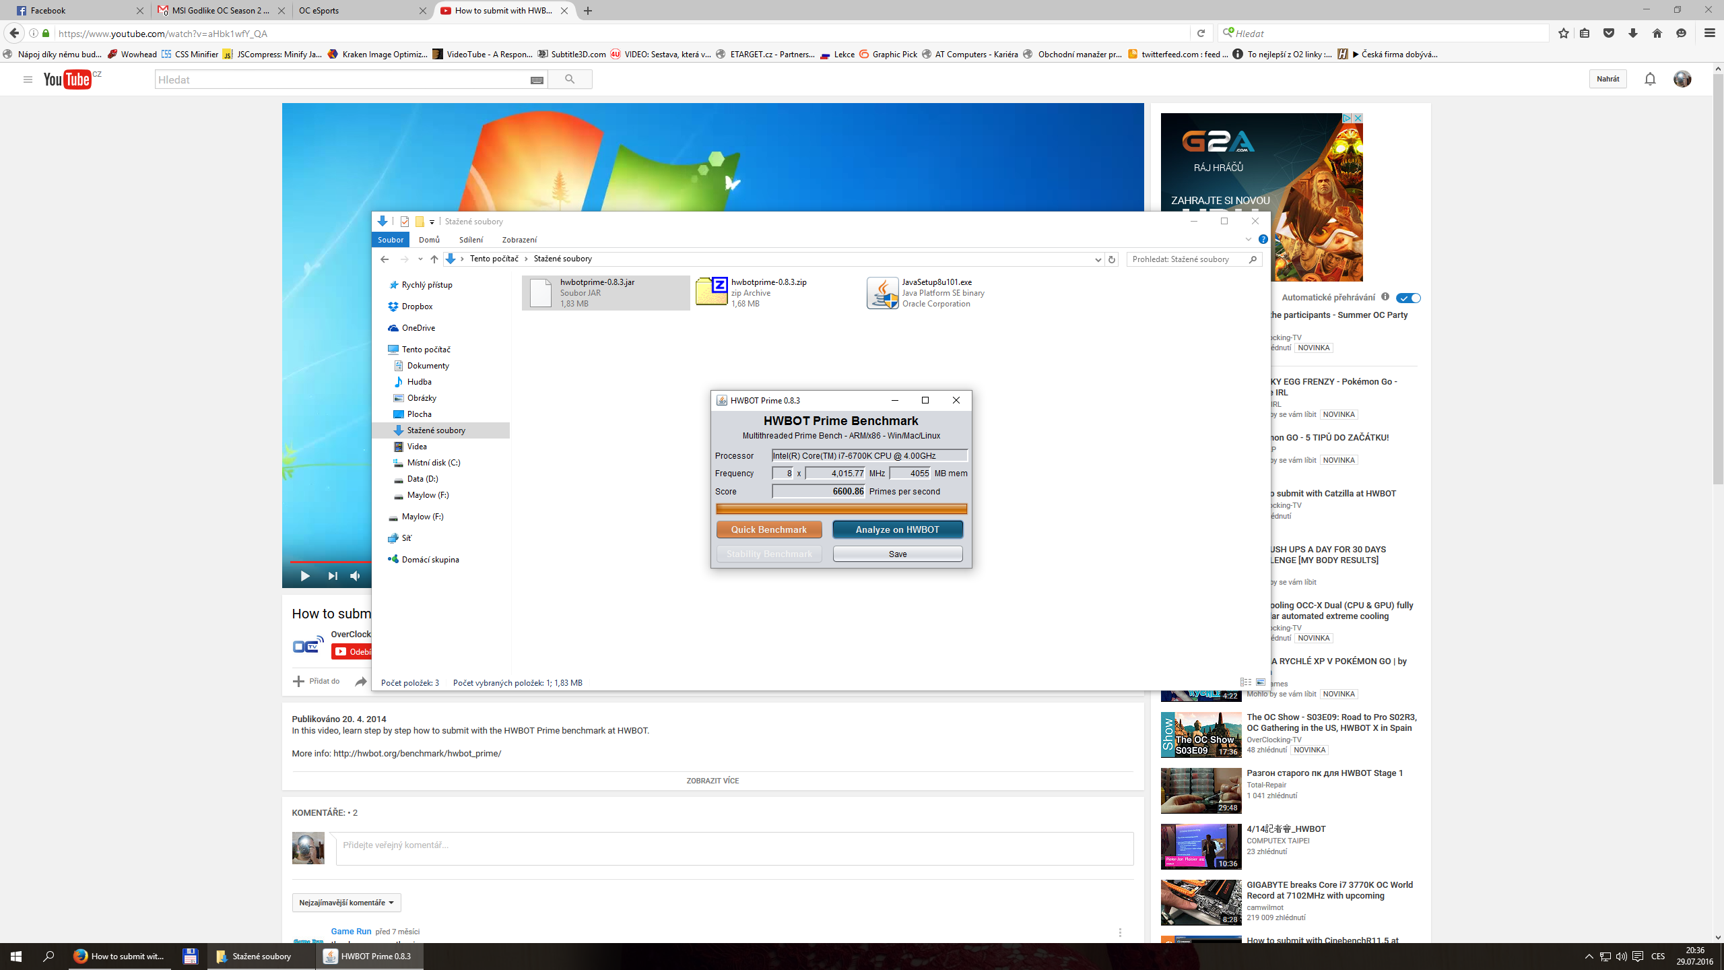Open Nejzajímavější komentáře sort dropdown
This screenshot has width=1724, height=970.
point(347,903)
